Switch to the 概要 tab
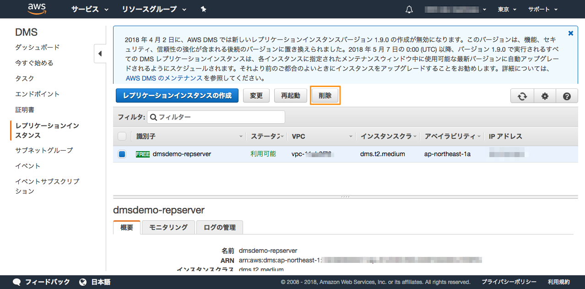This screenshot has height=289, width=585. point(127,227)
